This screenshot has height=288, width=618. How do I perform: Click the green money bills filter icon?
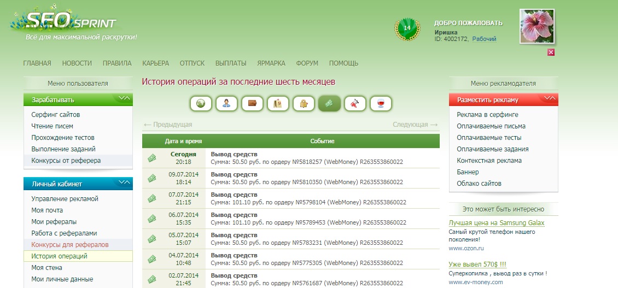tap(329, 104)
